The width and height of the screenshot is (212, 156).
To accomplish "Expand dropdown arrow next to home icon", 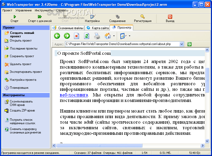I will click(x=114, y=36).
